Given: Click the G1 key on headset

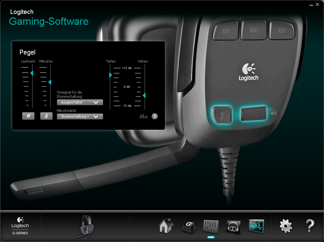Looking at the screenshot, I should 226,30.
